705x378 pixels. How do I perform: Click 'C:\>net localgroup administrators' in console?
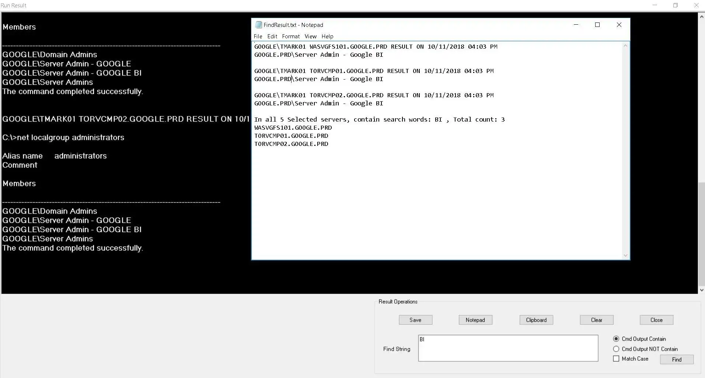coord(63,137)
